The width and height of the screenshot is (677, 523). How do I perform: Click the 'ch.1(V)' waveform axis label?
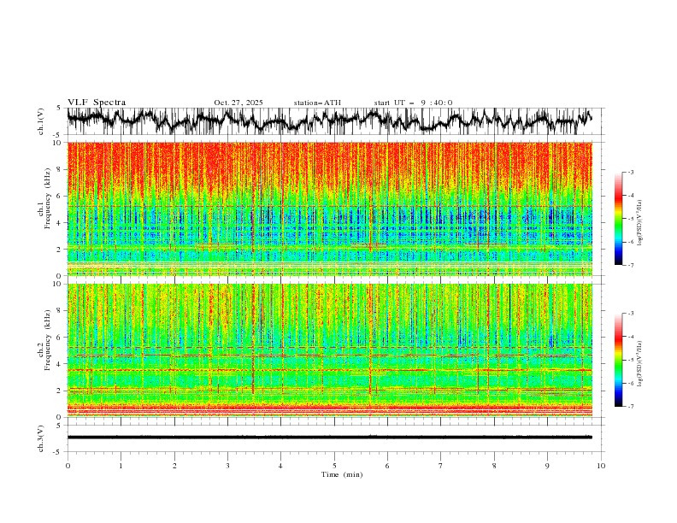[41, 121]
